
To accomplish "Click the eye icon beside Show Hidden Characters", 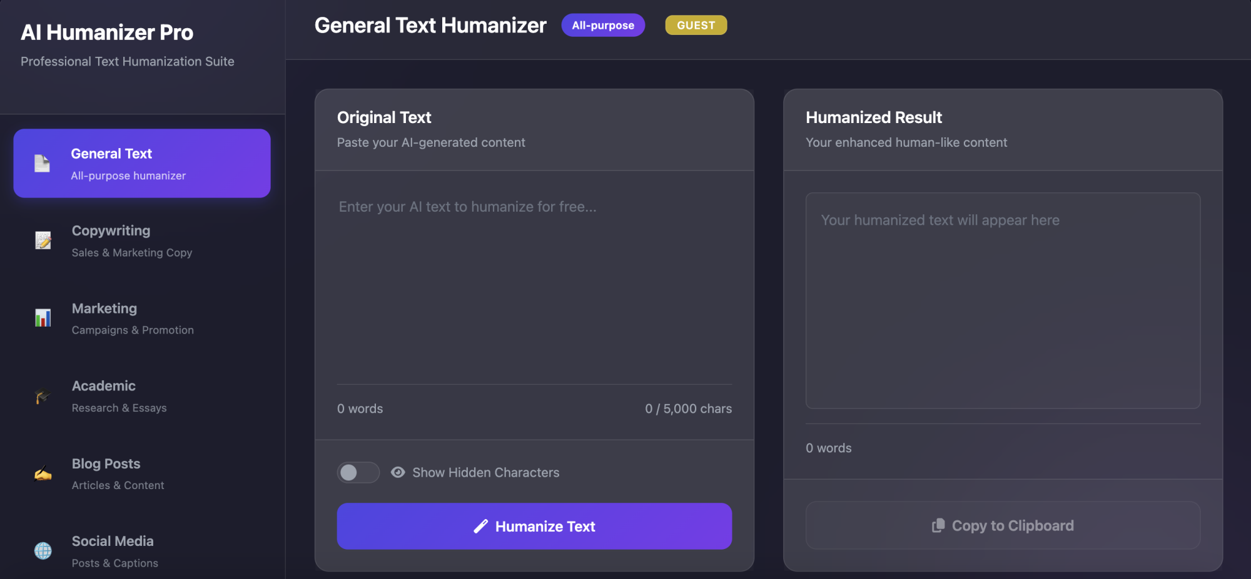I will click(x=398, y=472).
